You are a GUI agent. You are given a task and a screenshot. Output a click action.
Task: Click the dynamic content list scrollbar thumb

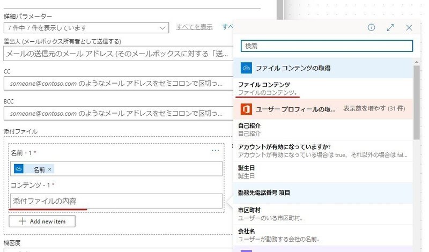(x=417, y=102)
